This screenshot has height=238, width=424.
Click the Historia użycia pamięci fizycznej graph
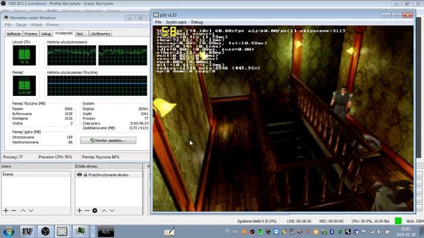pos(97,86)
